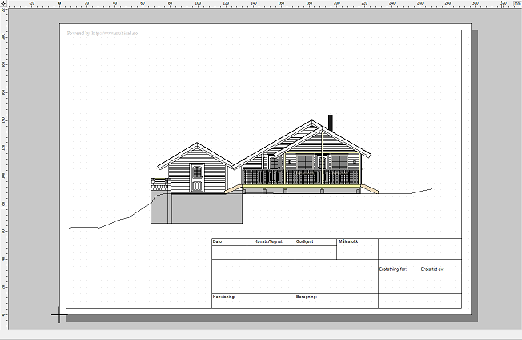
Task: Click the grey foundation wall beneath the annex
Action: (207, 208)
